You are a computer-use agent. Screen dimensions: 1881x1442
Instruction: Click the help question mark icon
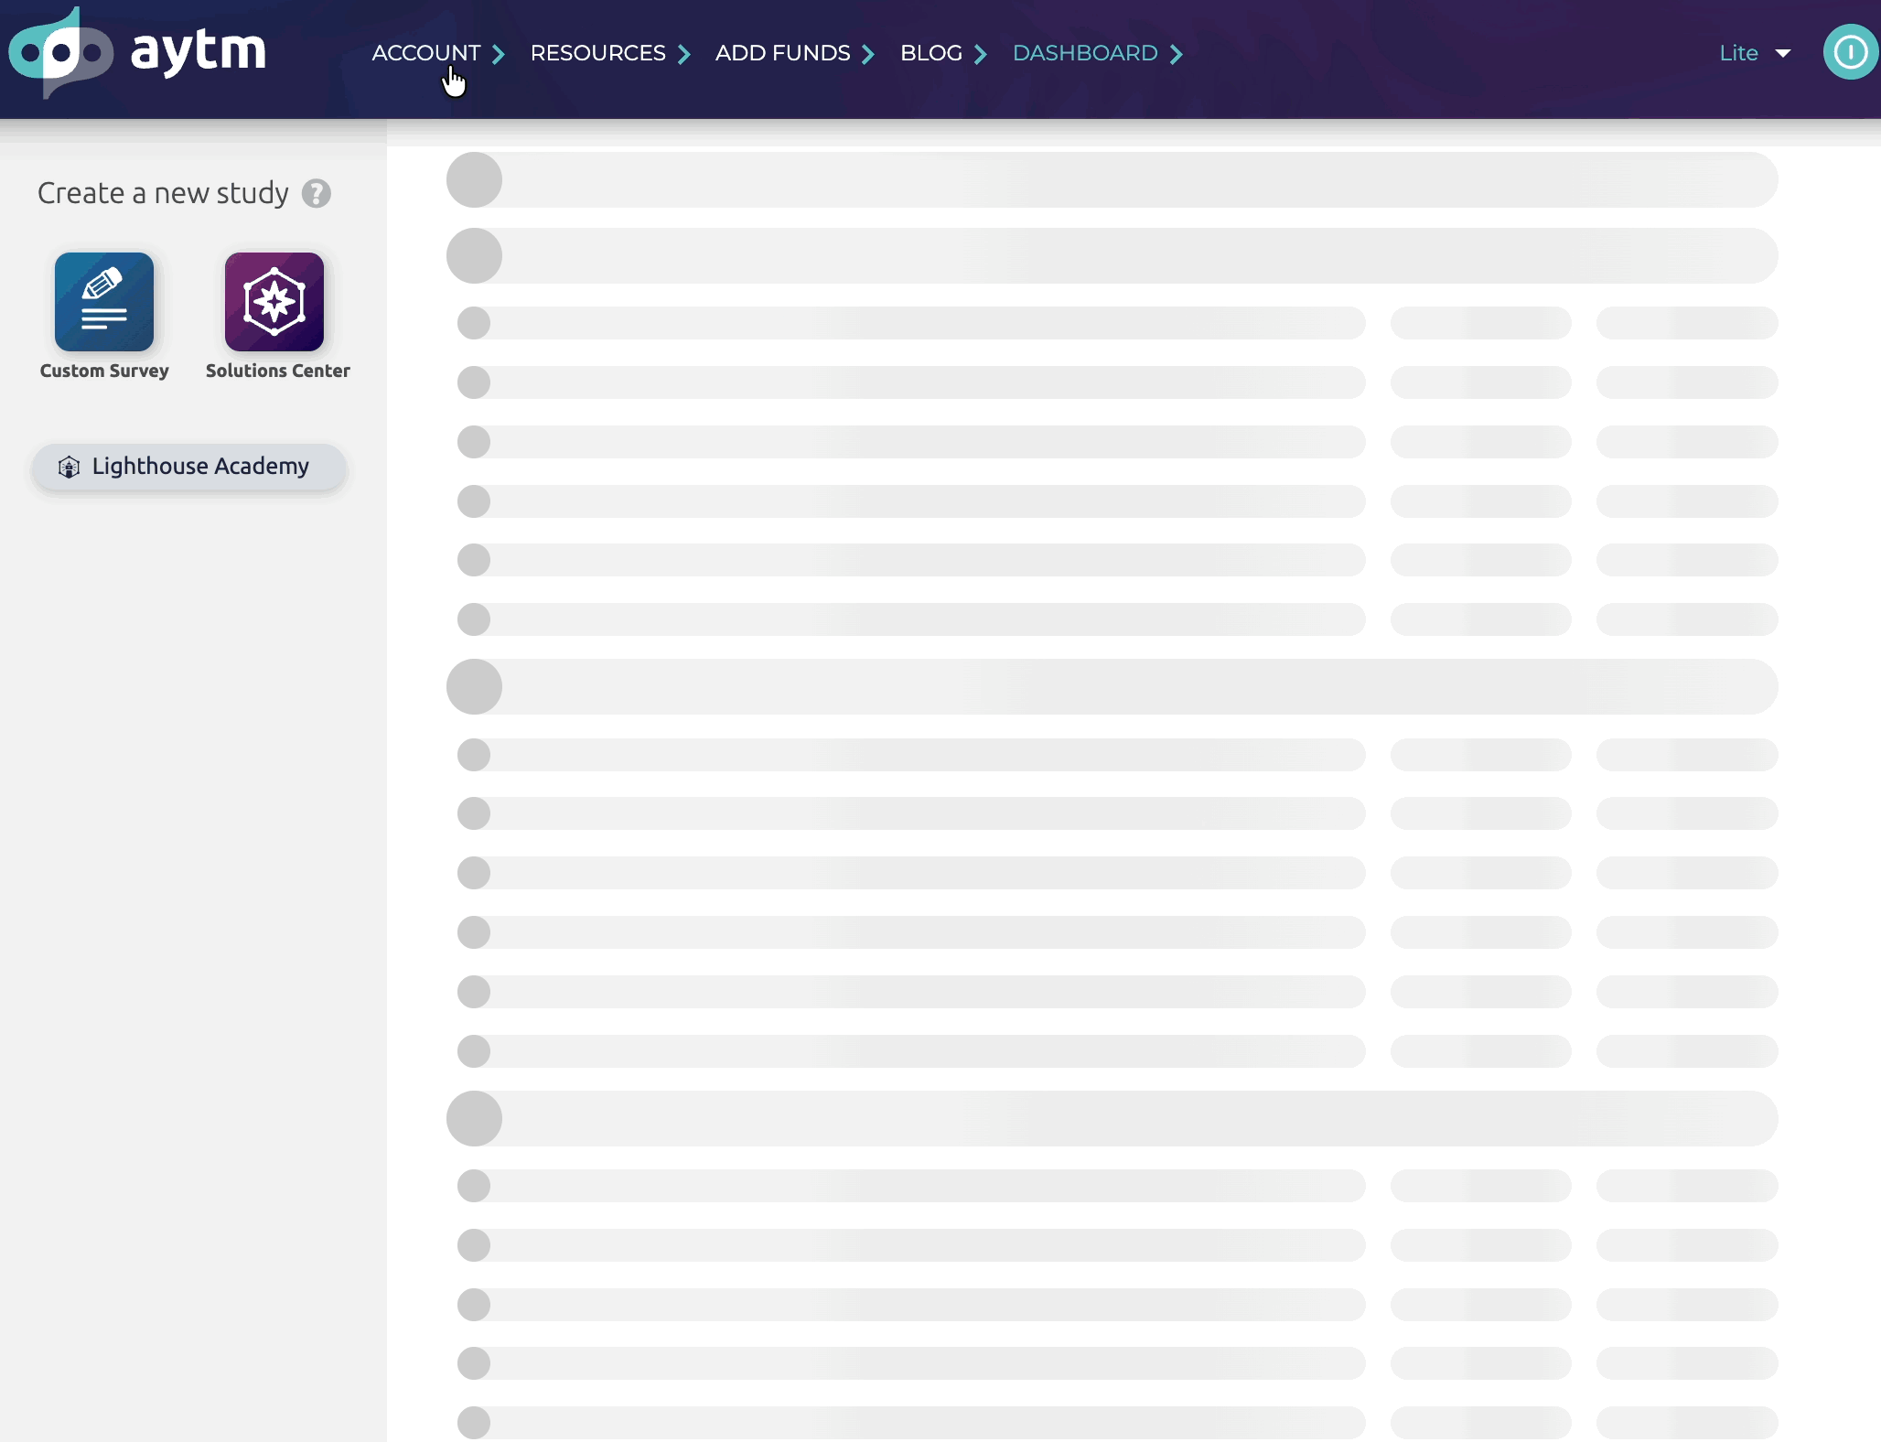click(317, 193)
